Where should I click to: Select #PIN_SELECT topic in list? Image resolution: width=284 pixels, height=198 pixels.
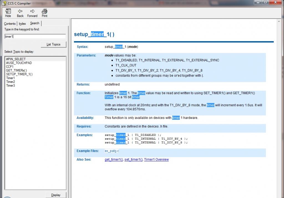16,59
